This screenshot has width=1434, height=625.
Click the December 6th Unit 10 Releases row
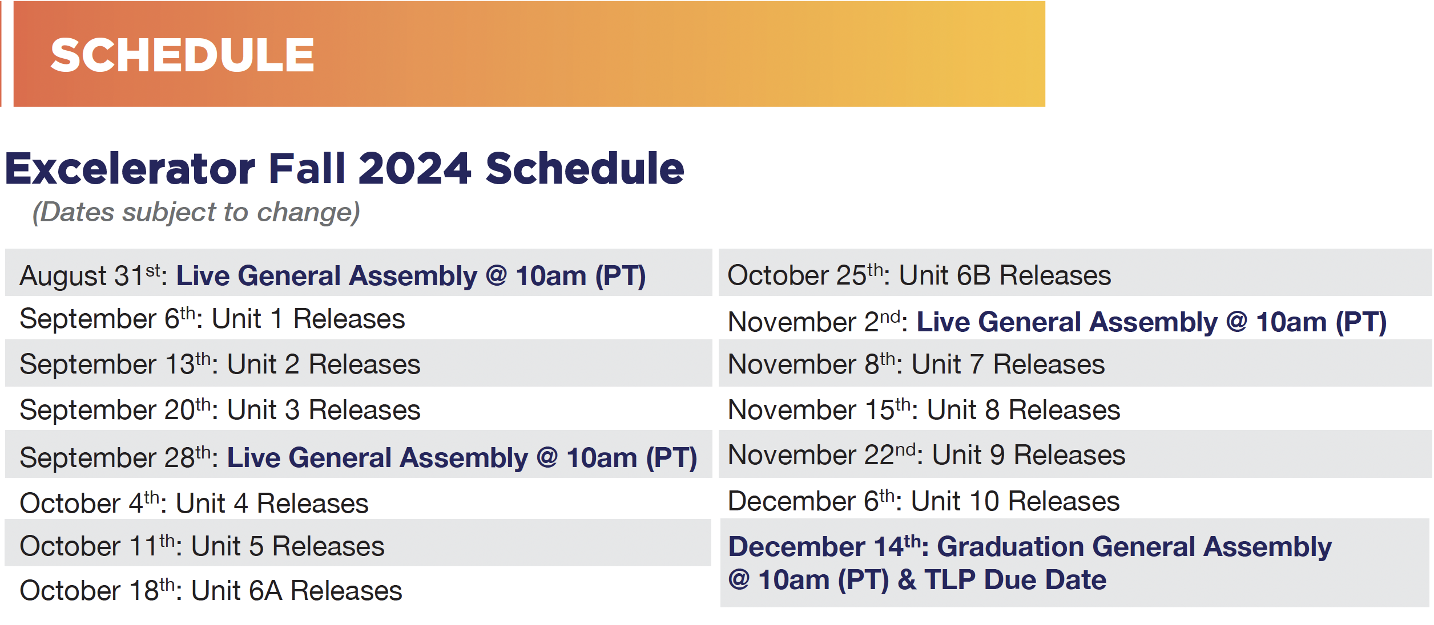click(924, 501)
